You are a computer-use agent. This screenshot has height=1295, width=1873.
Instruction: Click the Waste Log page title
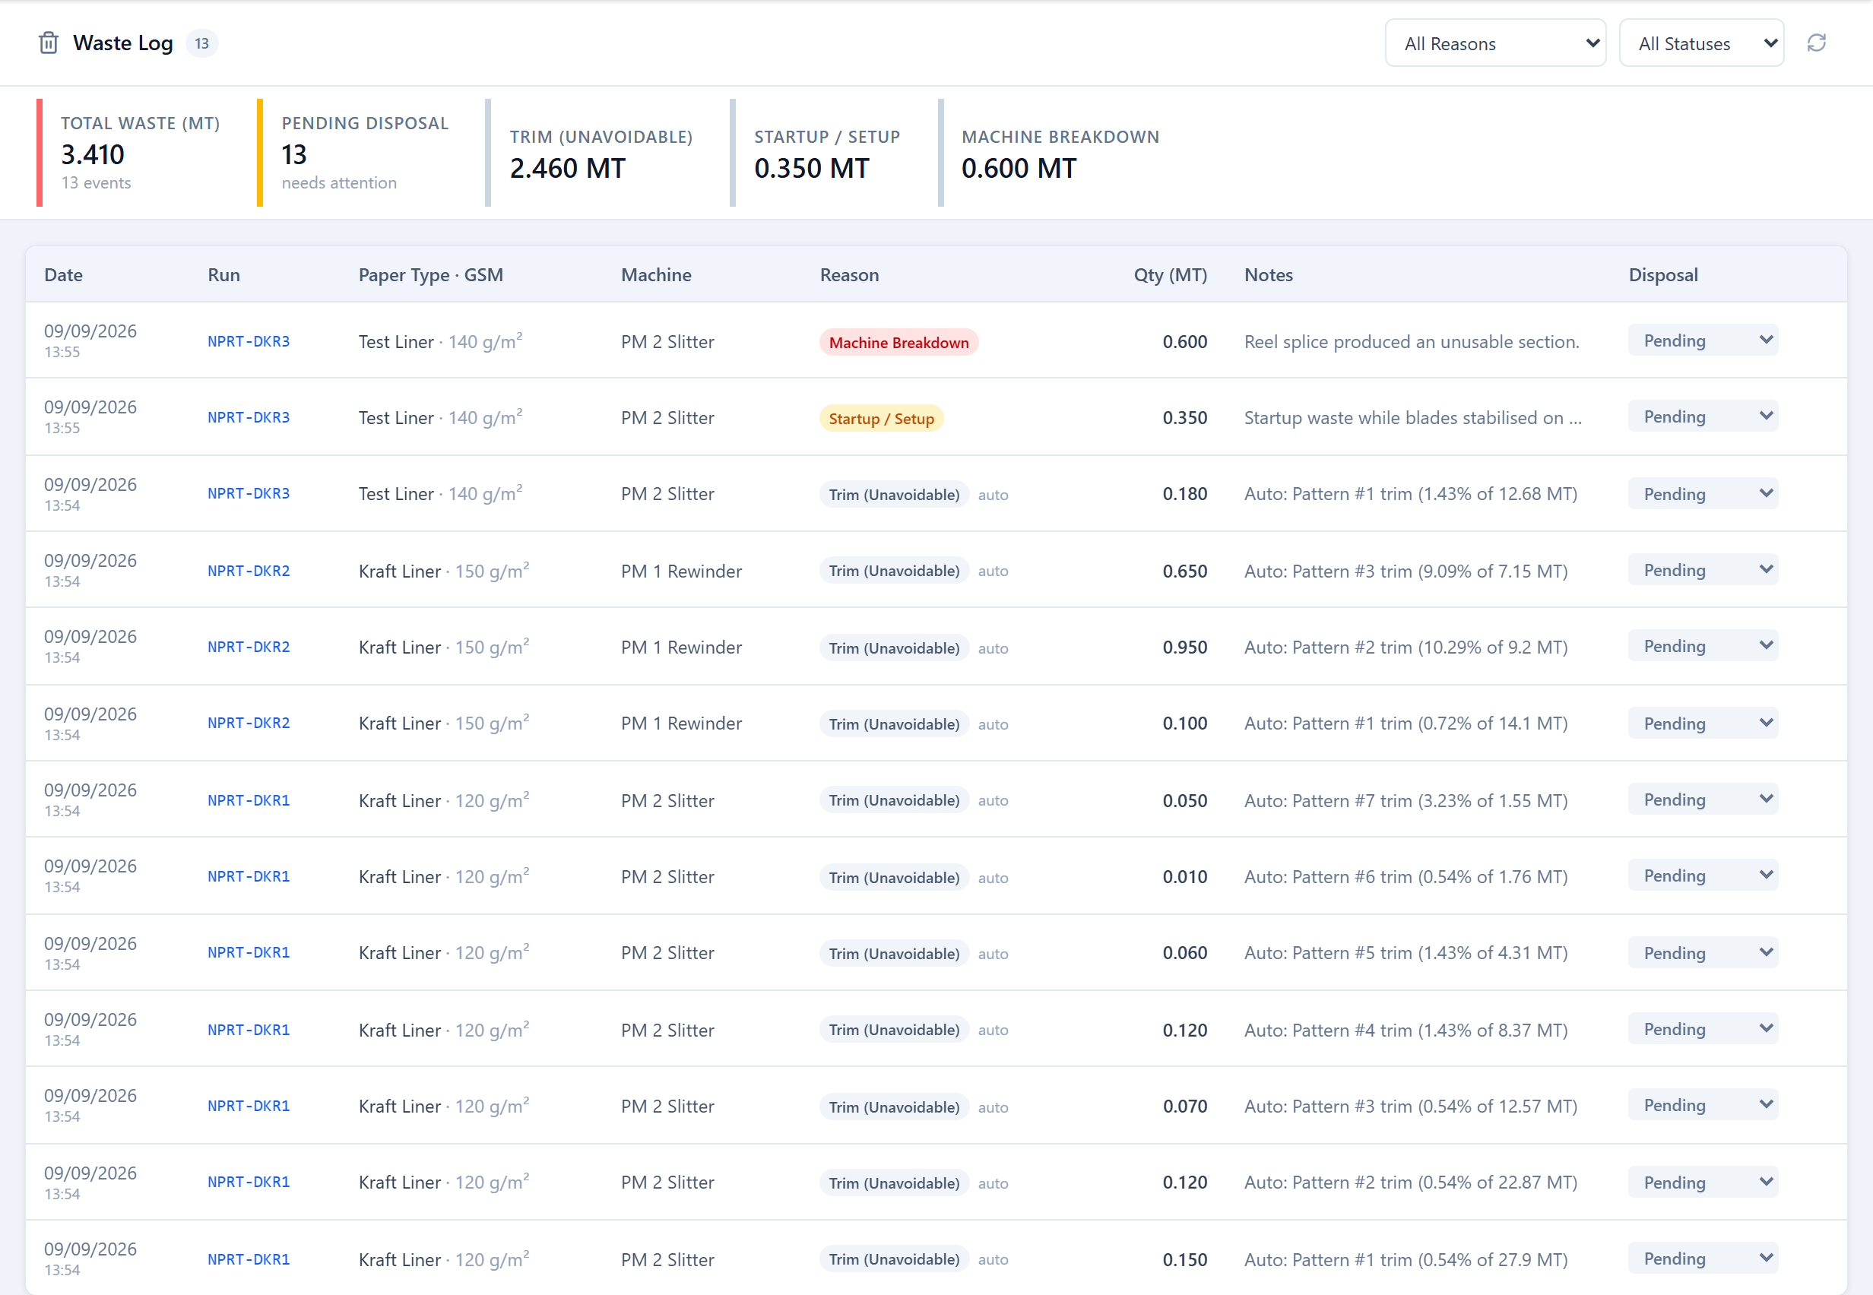tap(122, 43)
